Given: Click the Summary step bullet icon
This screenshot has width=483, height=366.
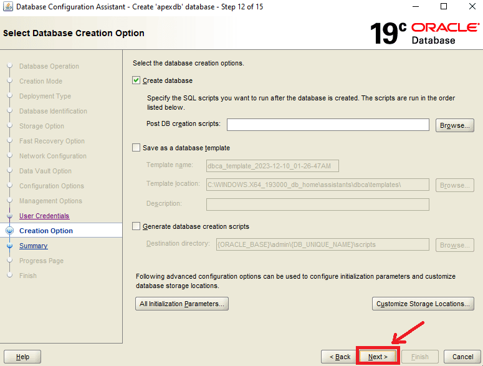Looking at the screenshot, I should [9, 246].
